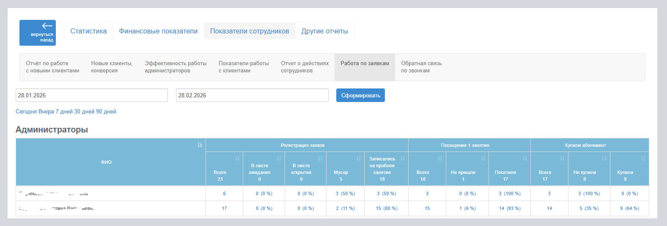The height and width of the screenshot is (226, 667).
Task: Sort icon in 'В листе ожидания' column
Action: coord(279,158)
